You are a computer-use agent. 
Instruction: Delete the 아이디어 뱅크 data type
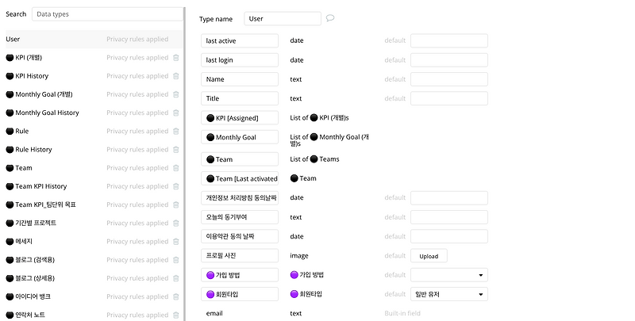point(175,296)
